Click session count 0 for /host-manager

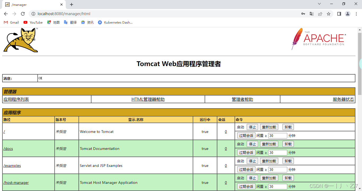(x=226, y=183)
